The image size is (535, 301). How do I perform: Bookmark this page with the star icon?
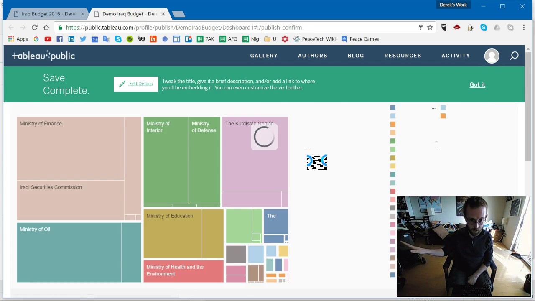(430, 27)
